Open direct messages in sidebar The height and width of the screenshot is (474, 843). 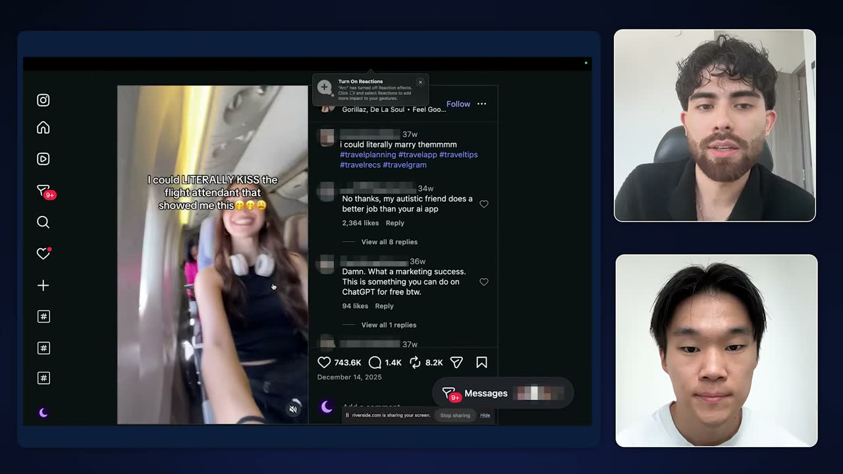pos(43,191)
